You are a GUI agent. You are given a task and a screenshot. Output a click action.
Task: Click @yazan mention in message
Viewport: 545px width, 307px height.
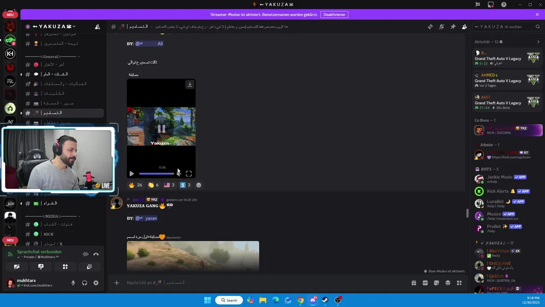tap(146, 218)
